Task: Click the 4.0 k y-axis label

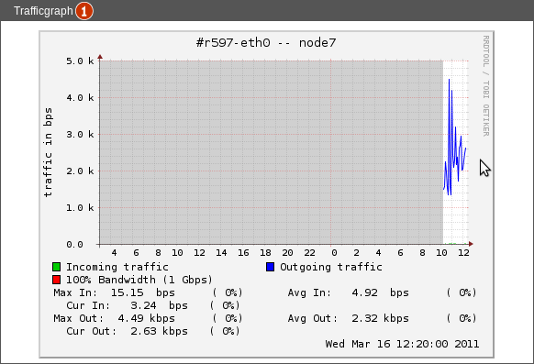Action: coord(80,98)
